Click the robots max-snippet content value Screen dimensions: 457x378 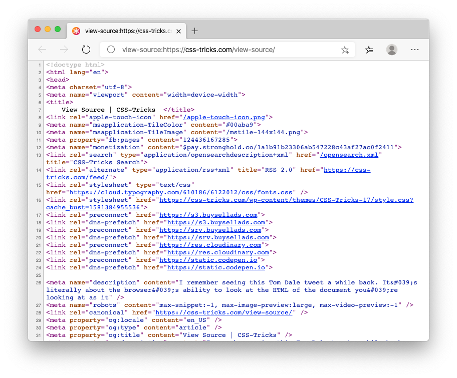[x=278, y=305]
